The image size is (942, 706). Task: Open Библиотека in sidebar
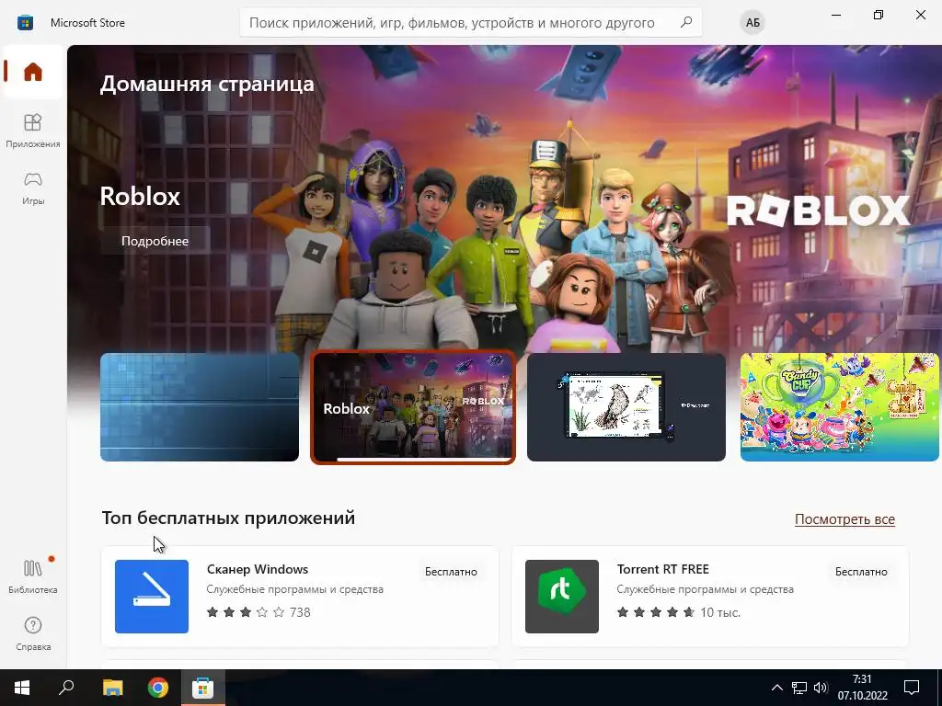pyautogui.click(x=33, y=576)
